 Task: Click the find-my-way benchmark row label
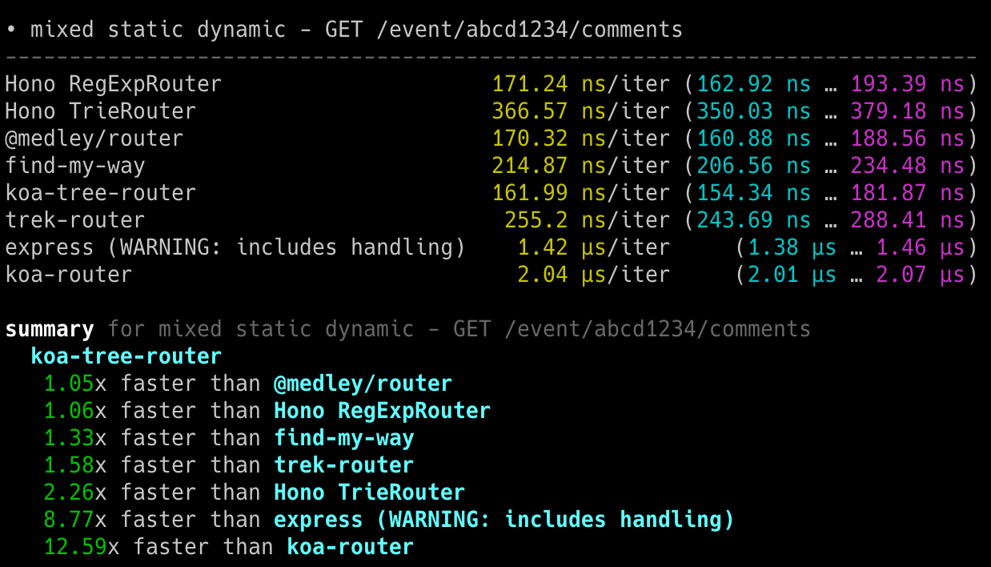75,166
